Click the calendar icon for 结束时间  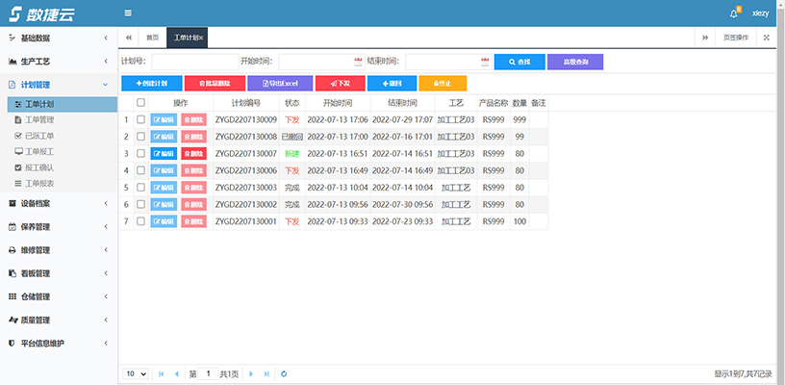(484, 62)
